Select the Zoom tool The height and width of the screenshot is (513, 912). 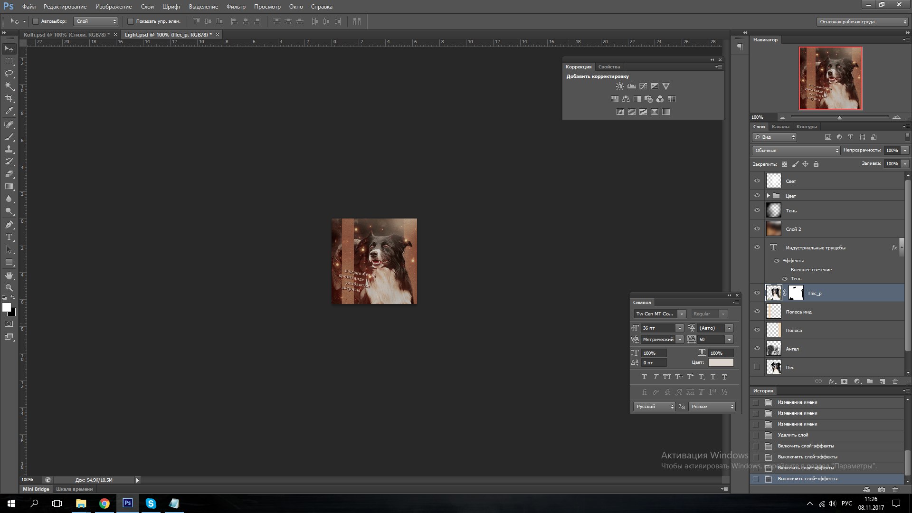[x=9, y=288]
